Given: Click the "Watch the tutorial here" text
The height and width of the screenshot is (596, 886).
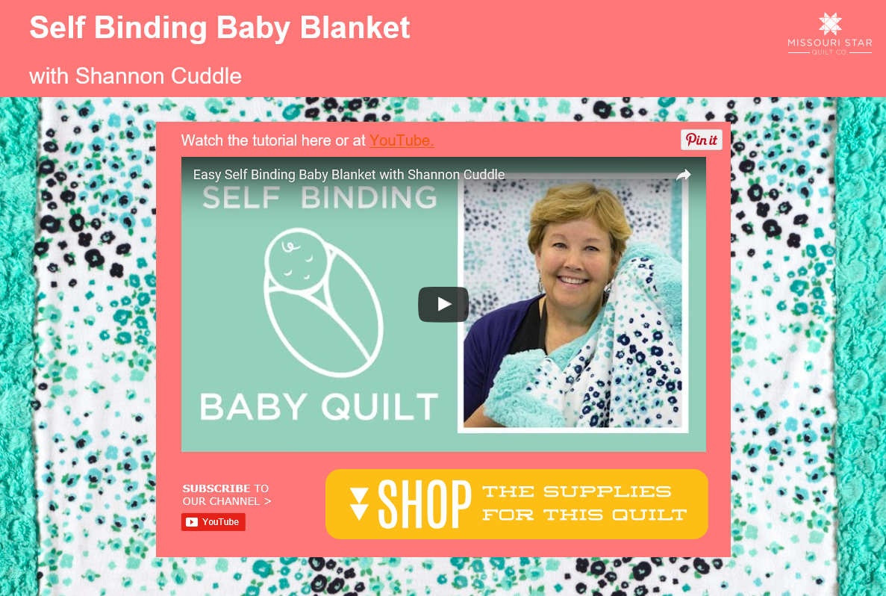Looking at the screenshot, I should point(256,140).
